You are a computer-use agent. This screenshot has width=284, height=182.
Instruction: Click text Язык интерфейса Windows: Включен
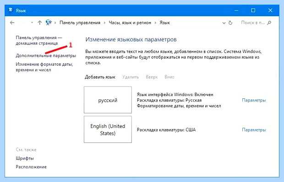tap(175, 95)
